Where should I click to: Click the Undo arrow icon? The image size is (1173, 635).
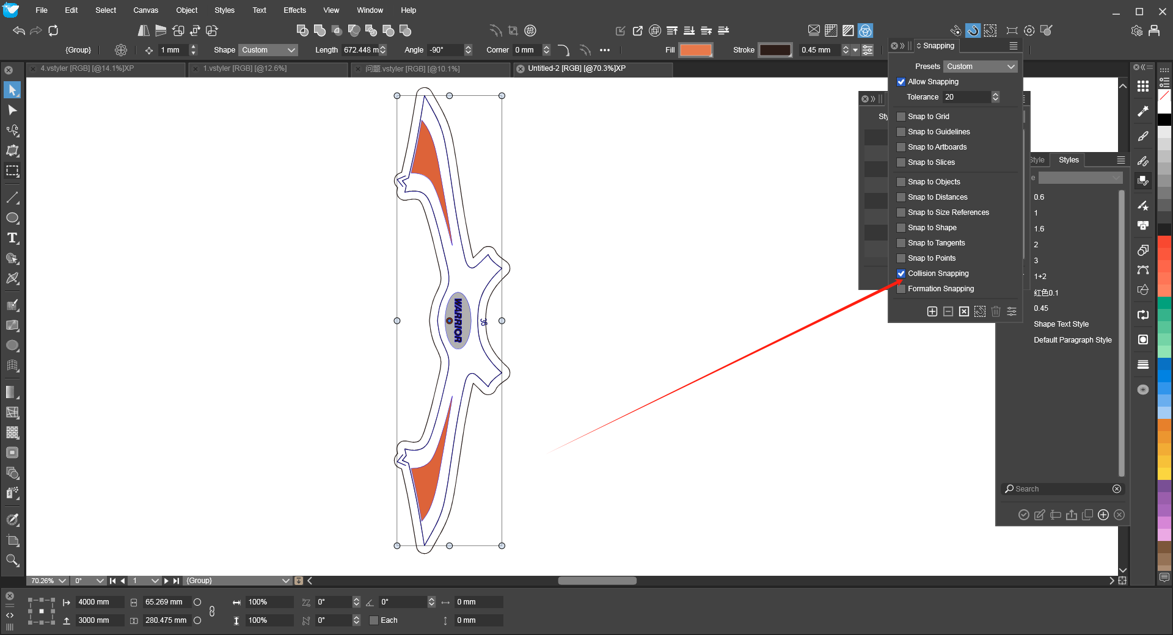click(19, 31)
